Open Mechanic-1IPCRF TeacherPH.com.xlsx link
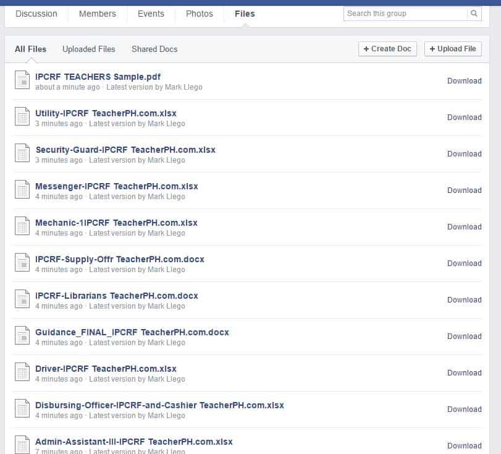The height and width of the screenshot is (454, 501). pyautogui.click(x=116, y=223)
